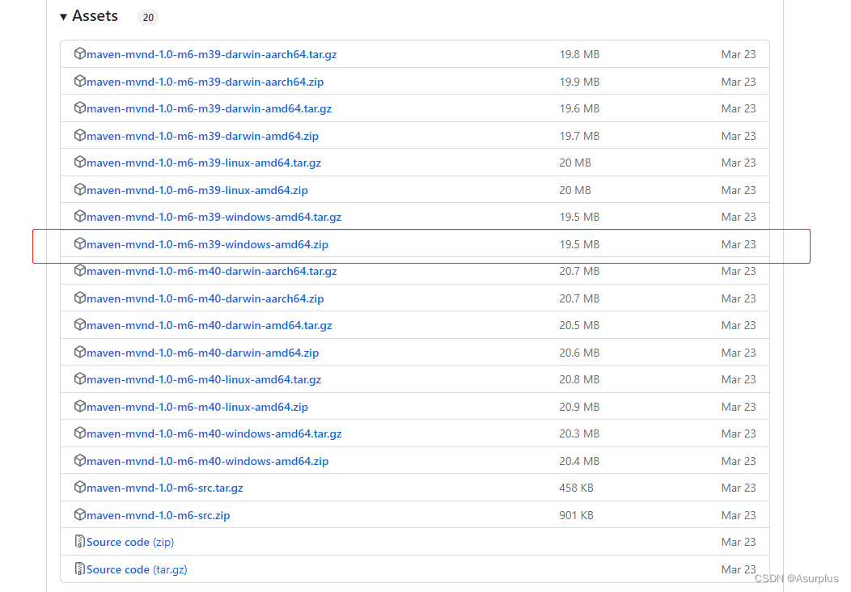Click the package icon beside m40-darwin-aarch64.tar.gz

click(x=80, y=270)
